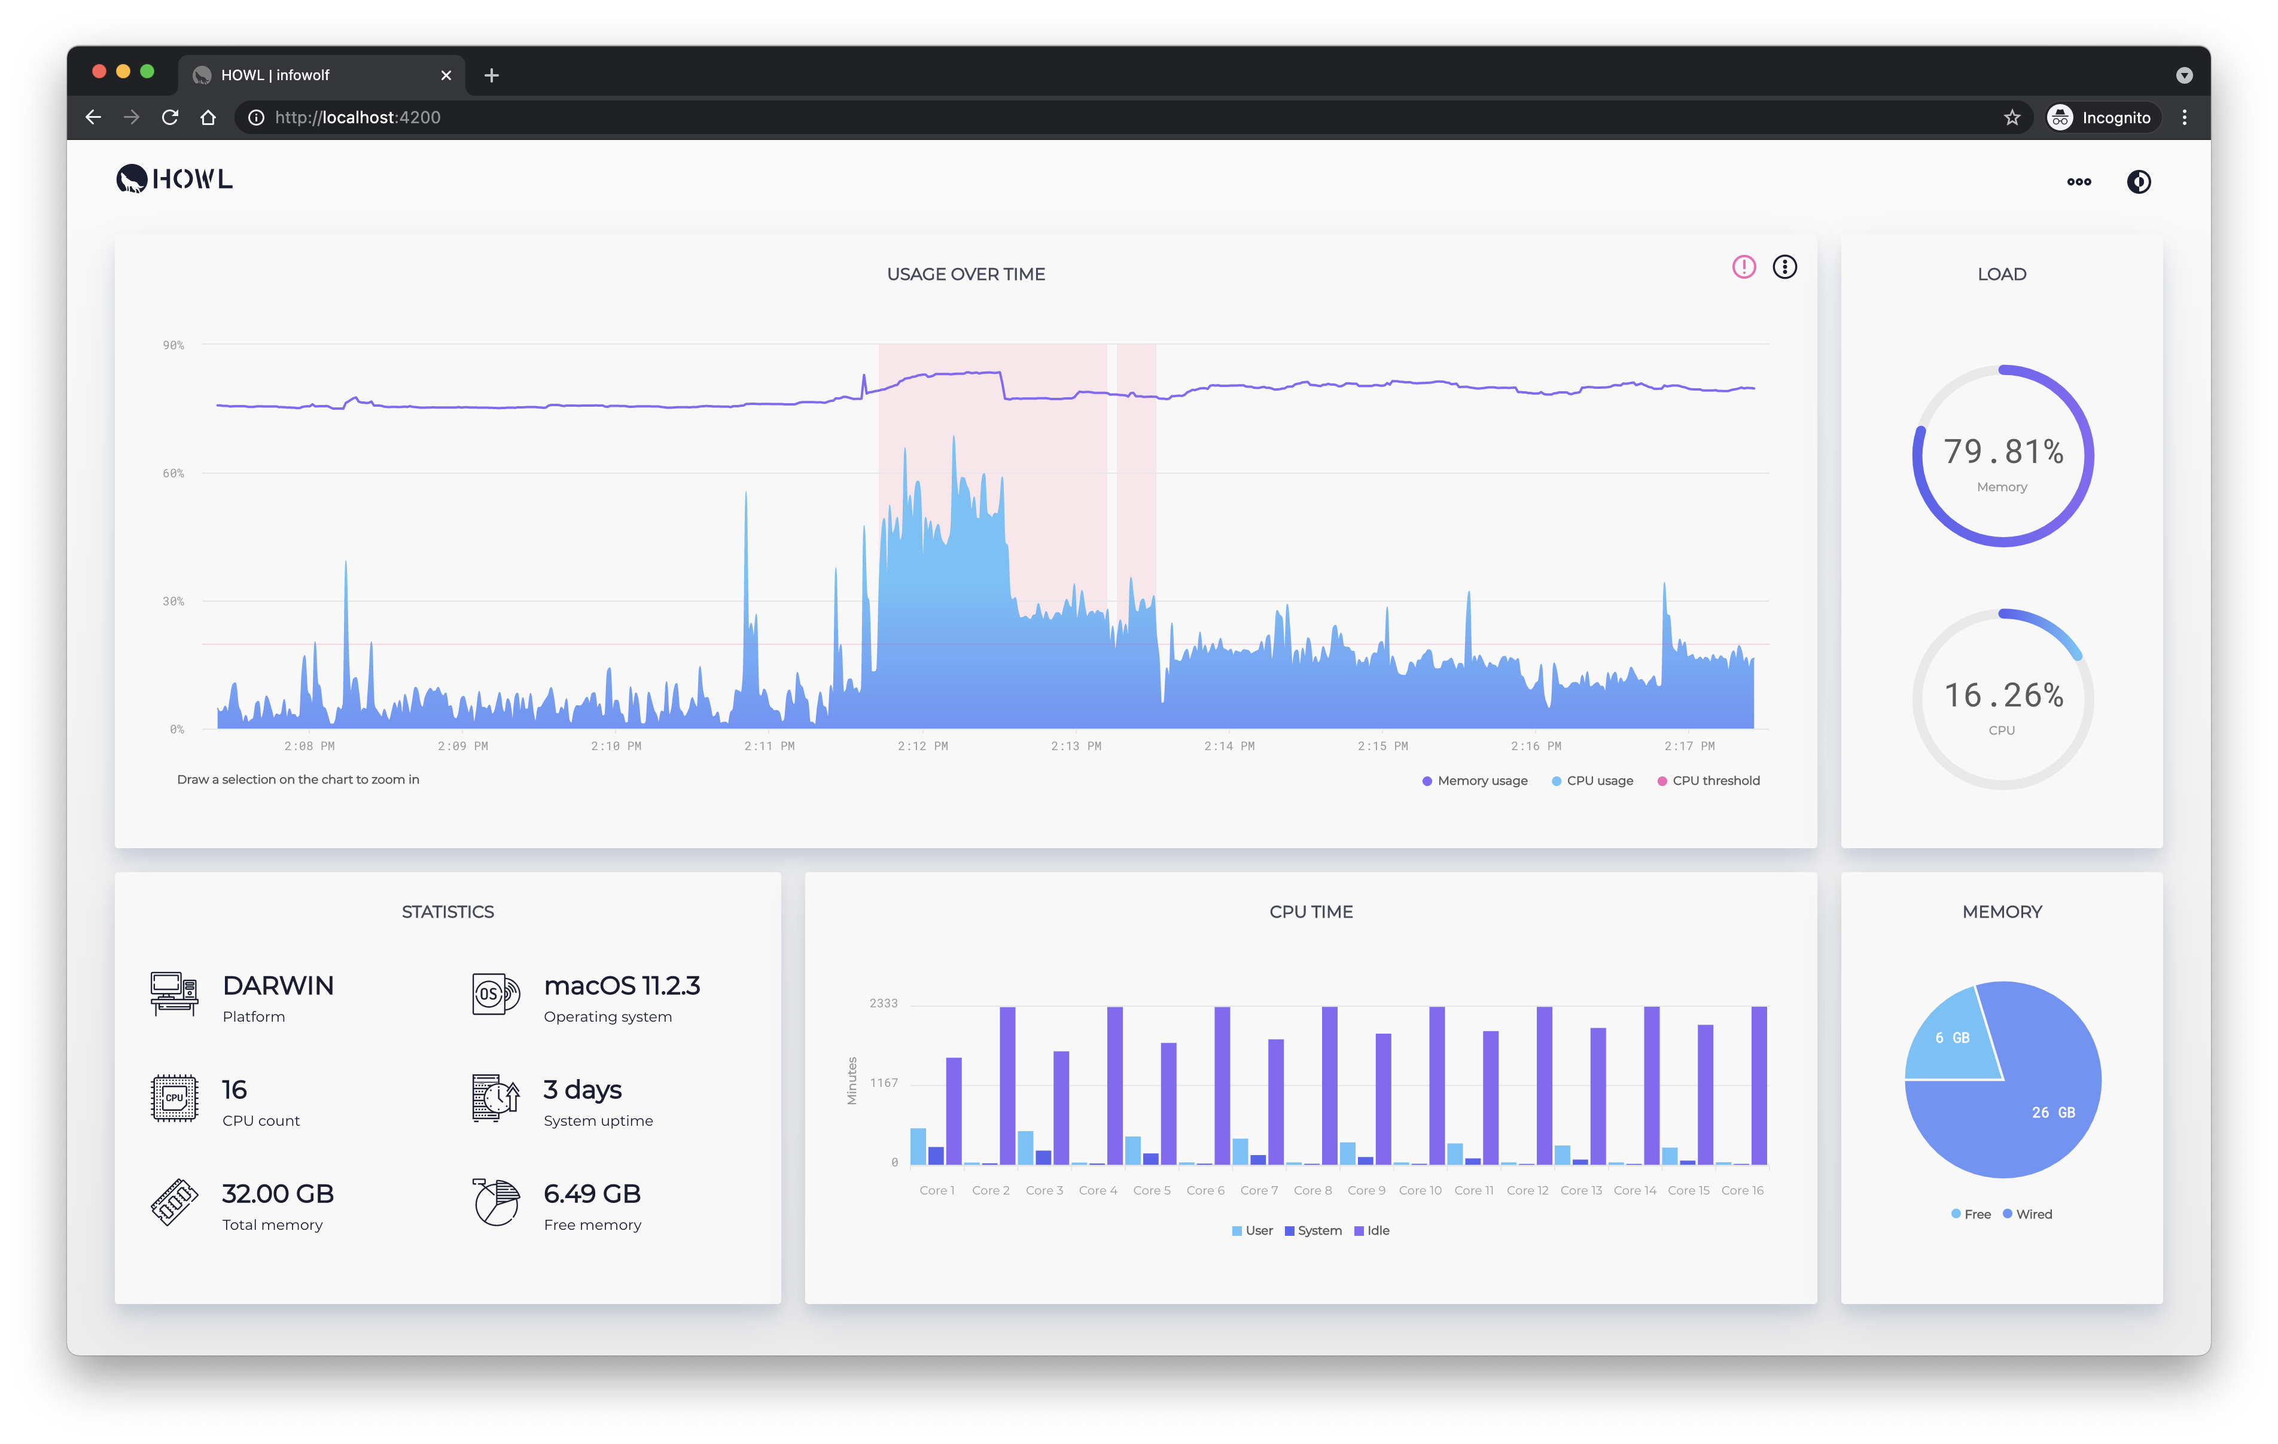Click the macOS 11.2.3 value

[x=622, y=986]
